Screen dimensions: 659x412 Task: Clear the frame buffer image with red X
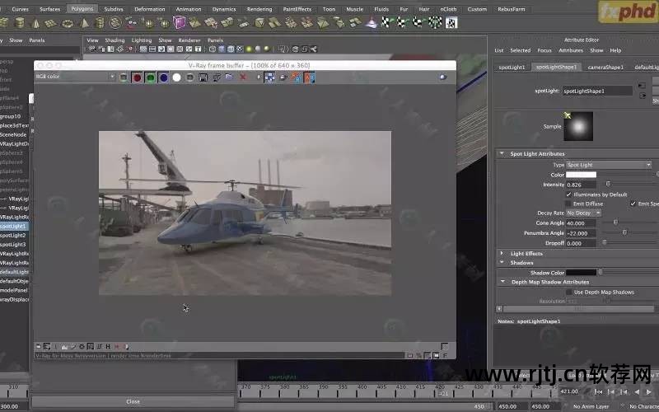[242, 77]
